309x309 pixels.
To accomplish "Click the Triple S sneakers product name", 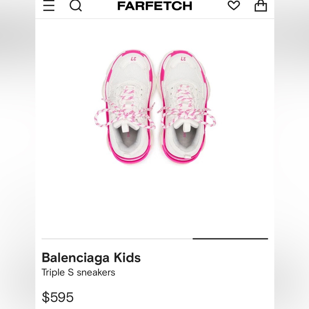I will coord(78,272).
